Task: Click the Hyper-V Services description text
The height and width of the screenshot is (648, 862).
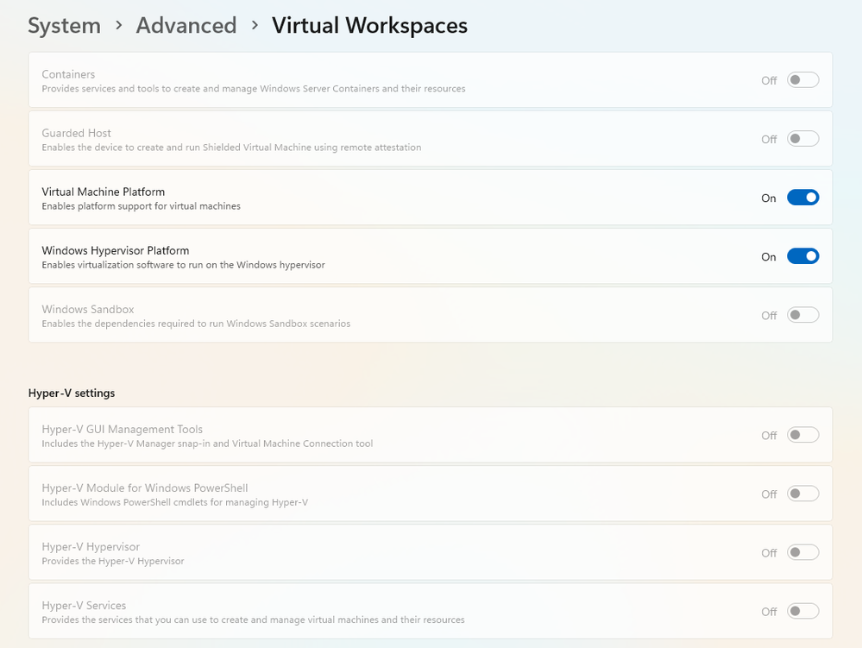Action: click(x=254, y=620)
